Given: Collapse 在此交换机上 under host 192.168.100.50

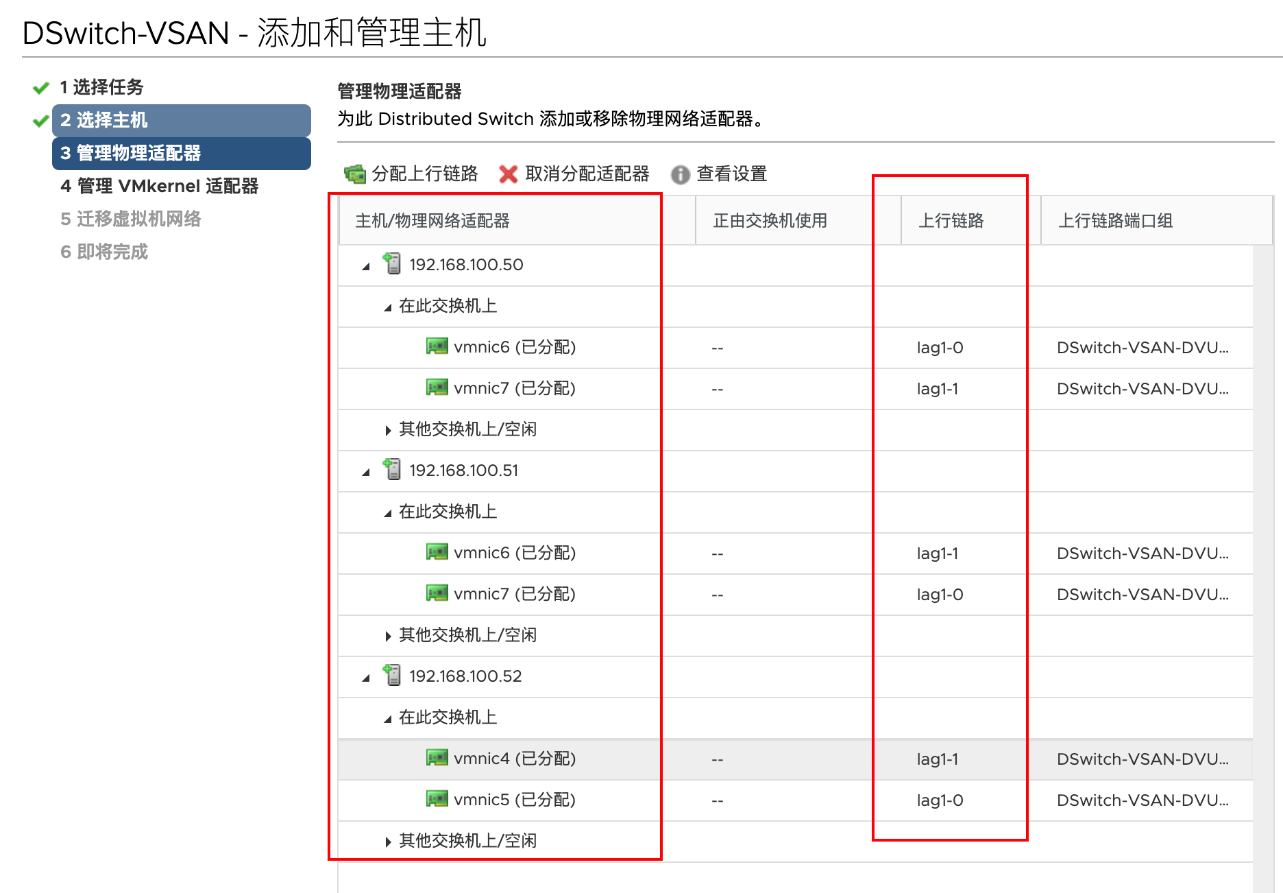Looking at the screenshot, I should [388, 307].
